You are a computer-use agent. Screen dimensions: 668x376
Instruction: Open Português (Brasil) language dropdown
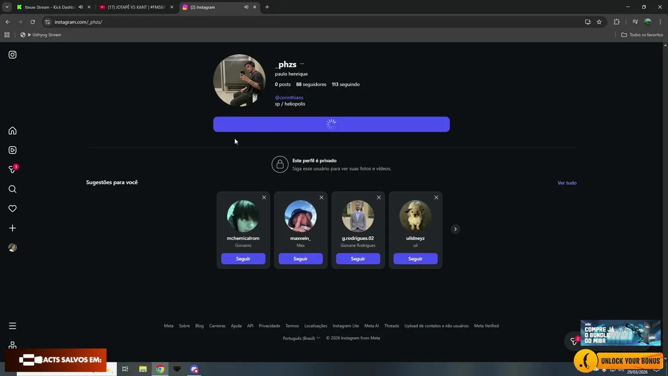pyautogui.click(x=302, y=338)
